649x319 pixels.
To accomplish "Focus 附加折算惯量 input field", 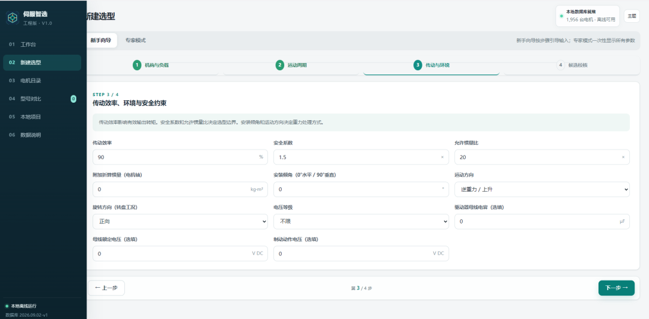I will point(180,189).
